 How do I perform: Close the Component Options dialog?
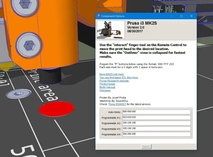point(191,16)
